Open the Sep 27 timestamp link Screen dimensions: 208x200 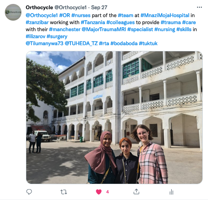pos(99,7)
